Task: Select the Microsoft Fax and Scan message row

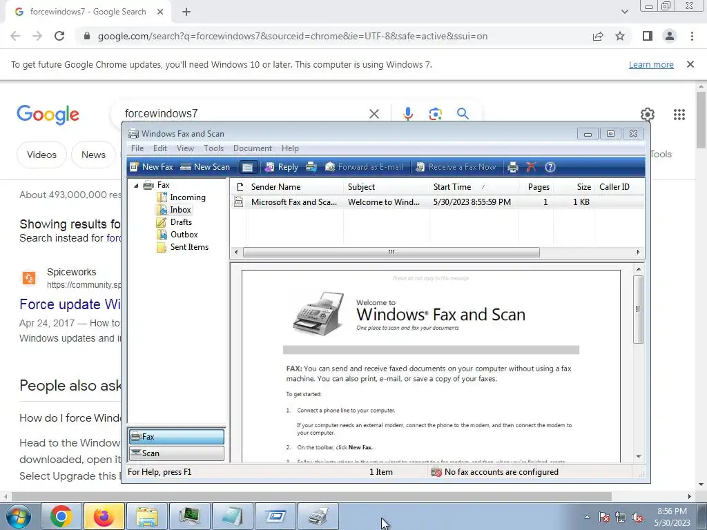Action: [437, 202]
